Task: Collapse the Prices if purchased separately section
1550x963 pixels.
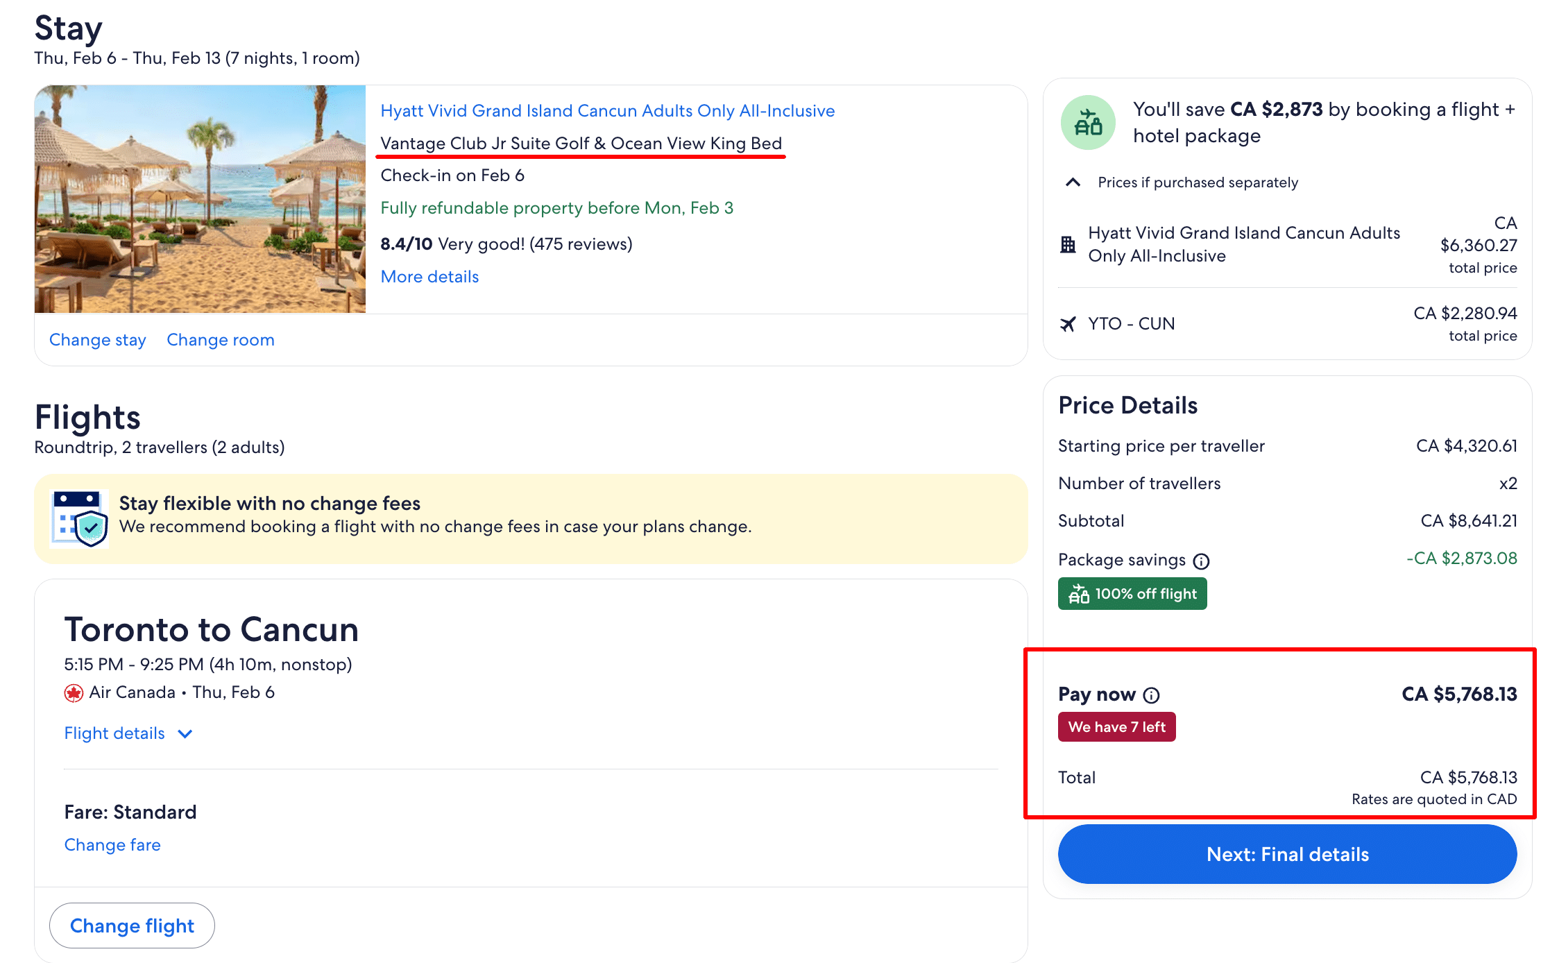Action: click(1073, 182)
